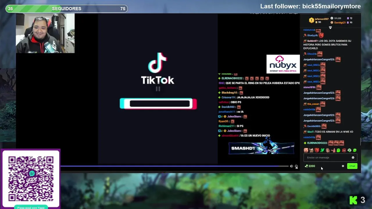
Task: Click the gift icon next to 12
Action: pos(348,18)
